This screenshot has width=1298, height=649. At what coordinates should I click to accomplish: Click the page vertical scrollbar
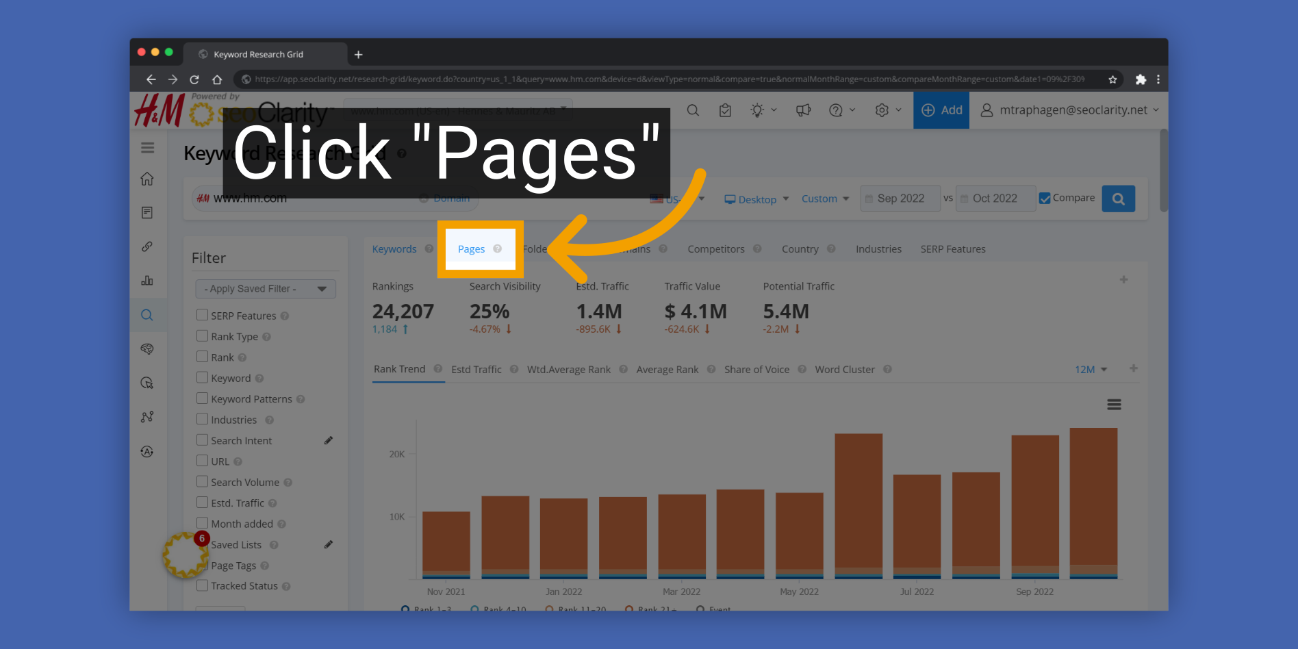[x=1164, y=171]
